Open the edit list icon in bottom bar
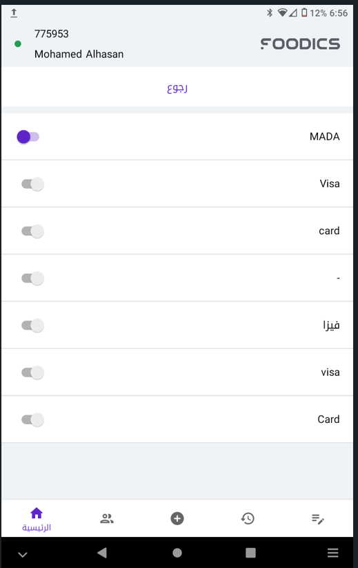This screenshot has width=358, height=568. [x=318, y=519]
